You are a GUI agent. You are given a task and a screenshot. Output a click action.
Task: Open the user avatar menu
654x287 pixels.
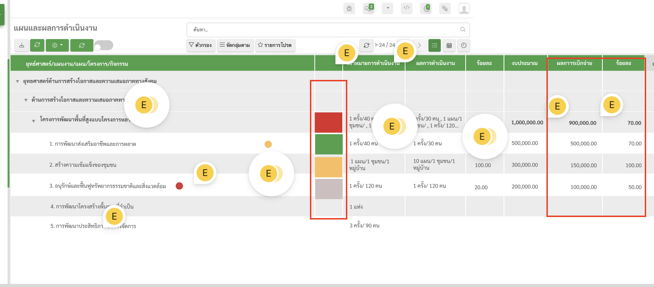click(x=464, y=9)
